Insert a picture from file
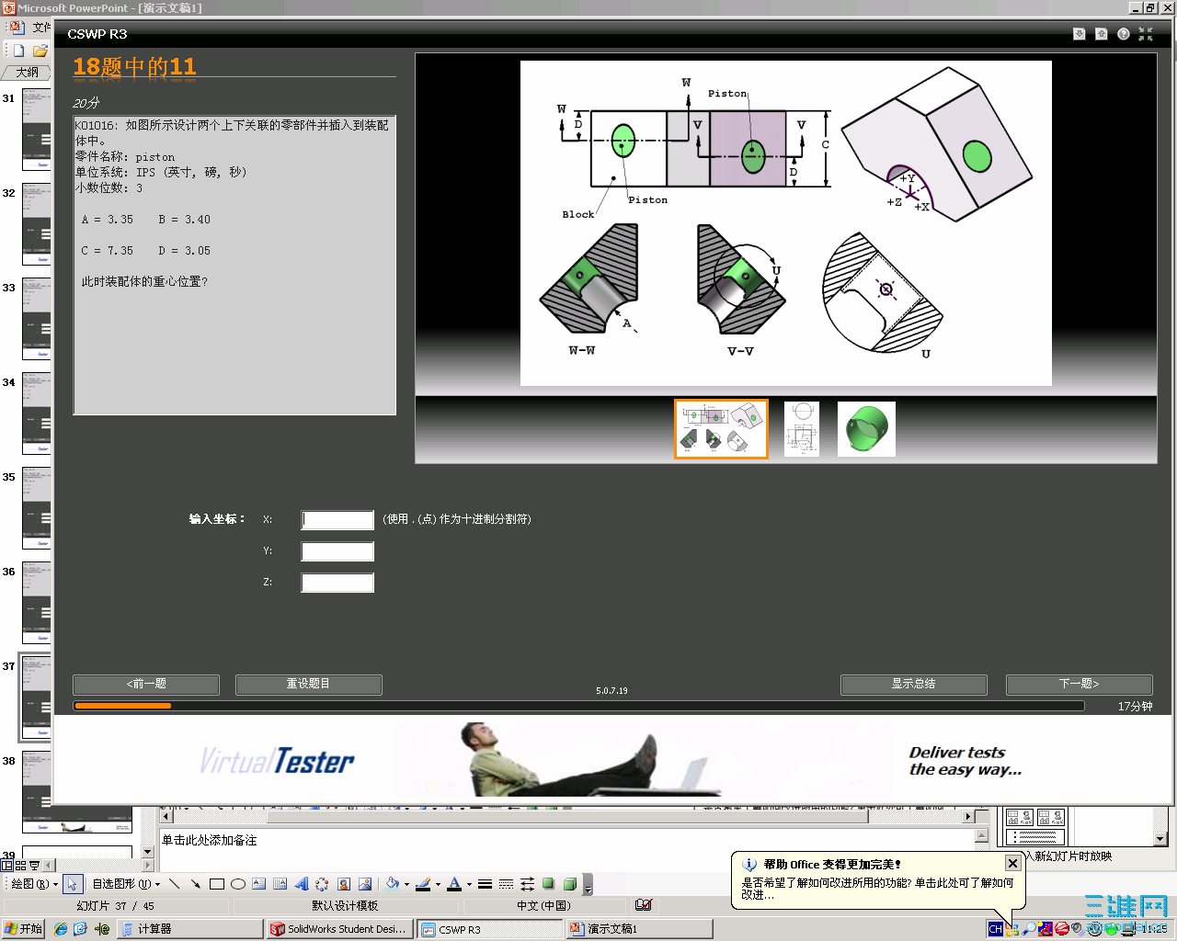The image size is (1177, 941). pos(365,884)
